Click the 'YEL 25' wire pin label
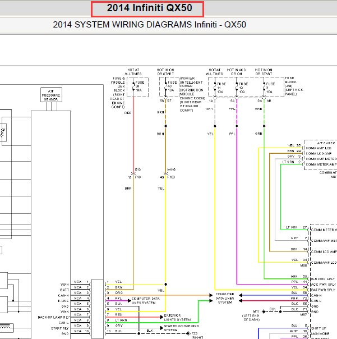 point(294,145)
